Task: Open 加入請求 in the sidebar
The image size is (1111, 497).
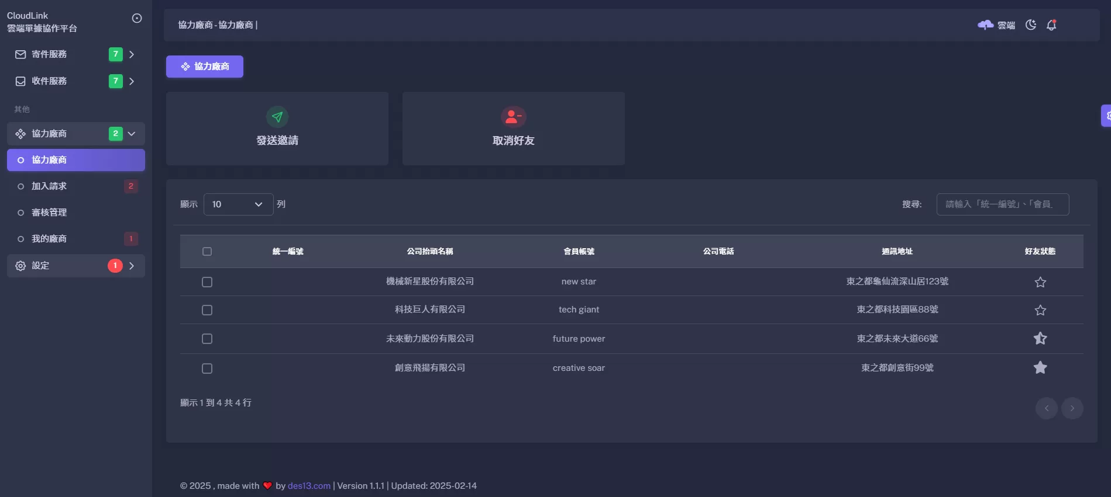Action: 49,186
